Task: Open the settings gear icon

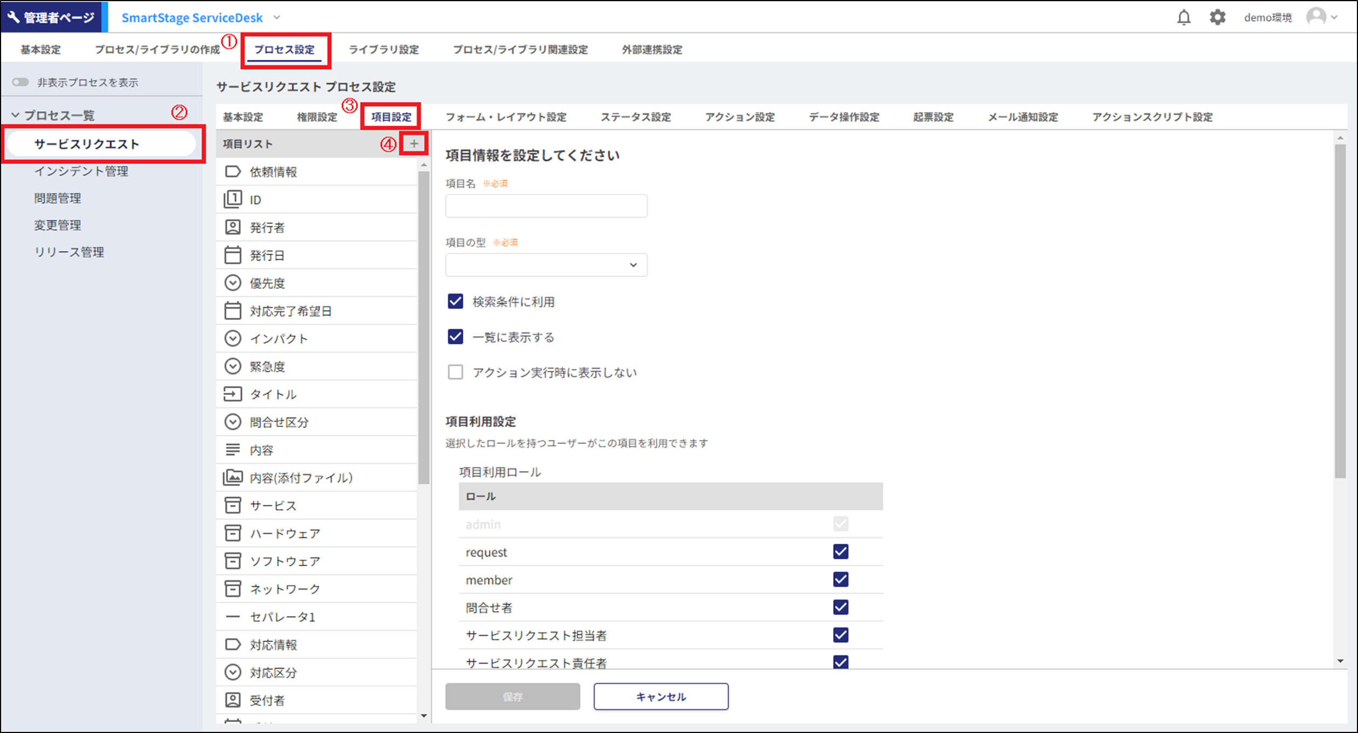Action: point(1217,17)
